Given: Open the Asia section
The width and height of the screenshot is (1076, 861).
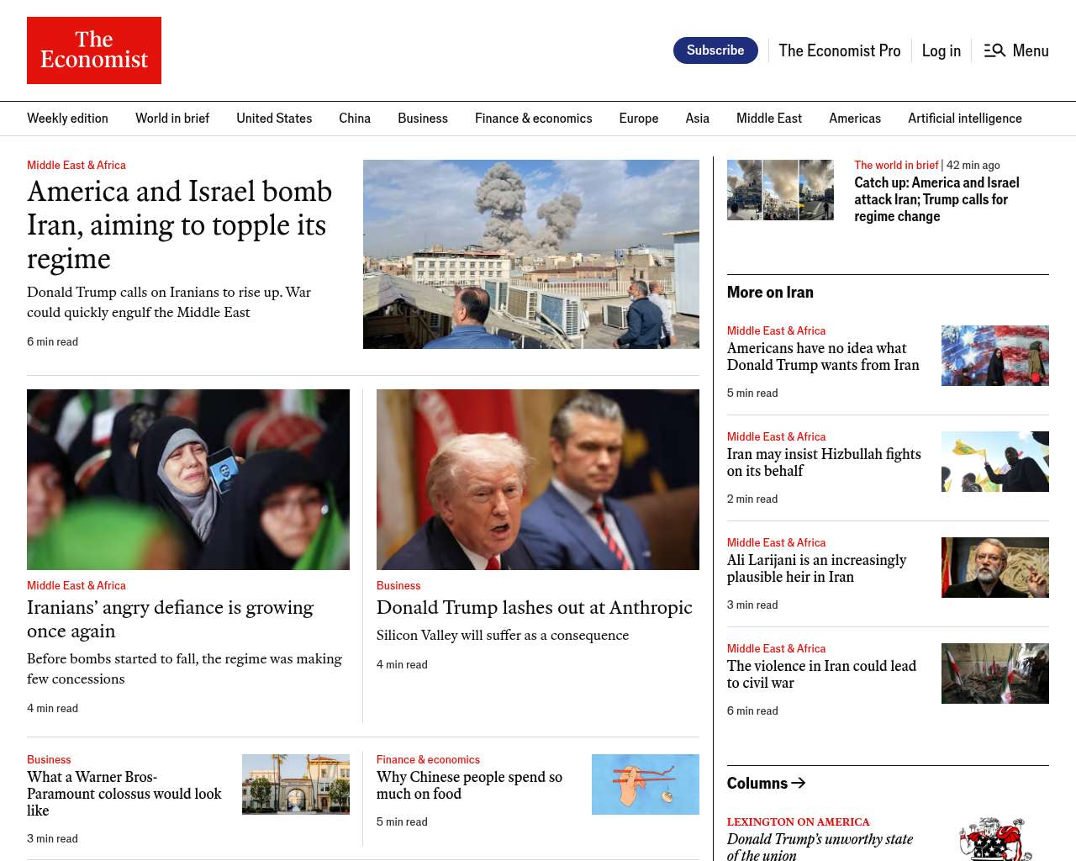Looking at the screenshot, I should (x=698, y=119).
